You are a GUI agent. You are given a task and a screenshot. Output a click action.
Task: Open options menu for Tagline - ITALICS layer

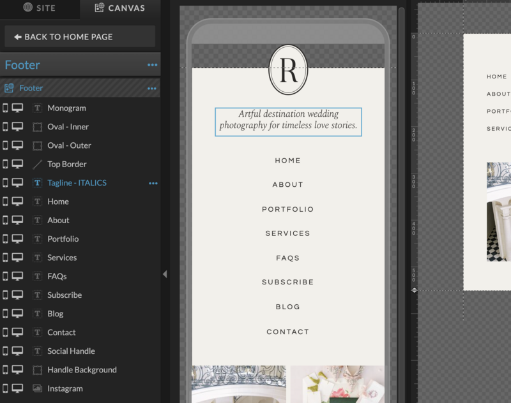(153, 183)
